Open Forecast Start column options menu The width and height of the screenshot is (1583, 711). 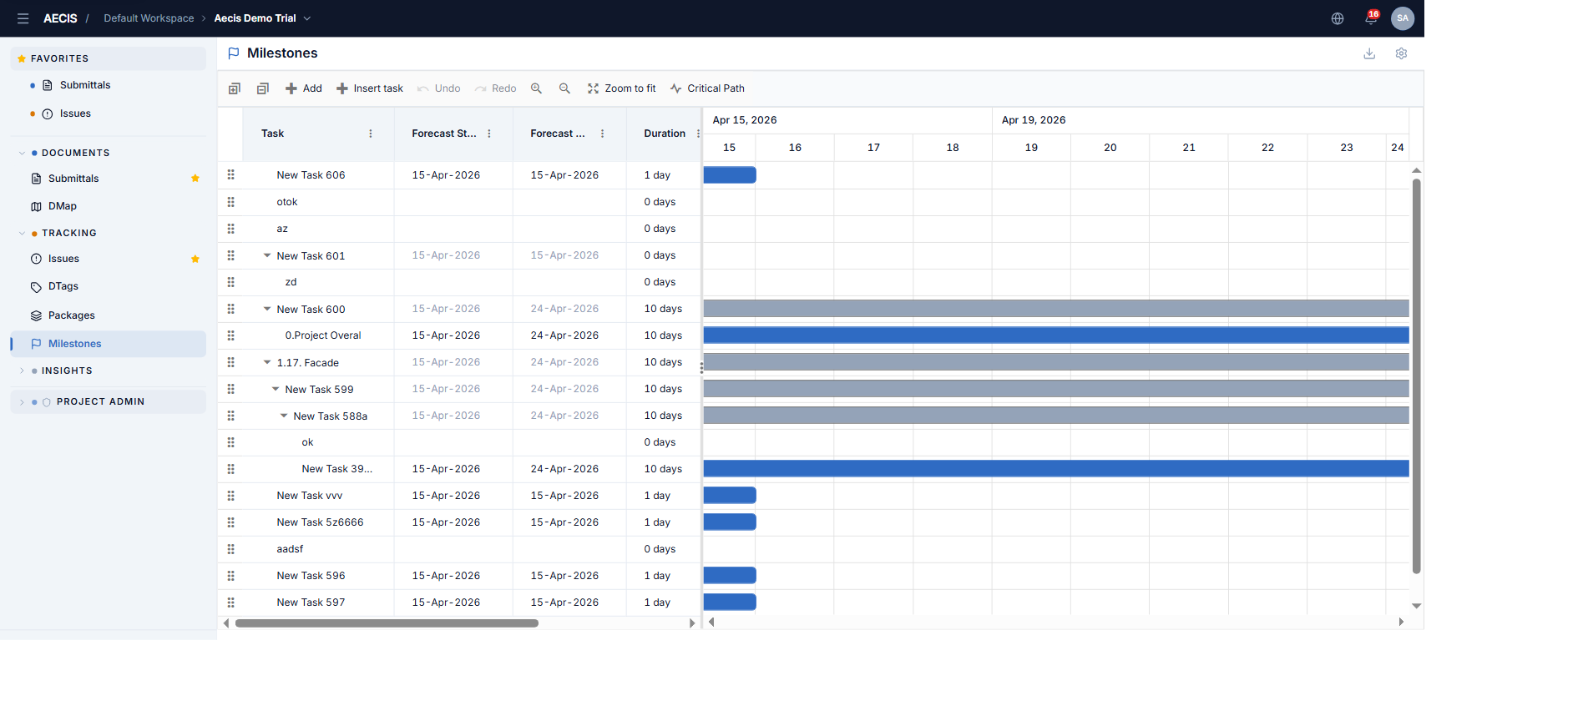(x=489, y=134)
